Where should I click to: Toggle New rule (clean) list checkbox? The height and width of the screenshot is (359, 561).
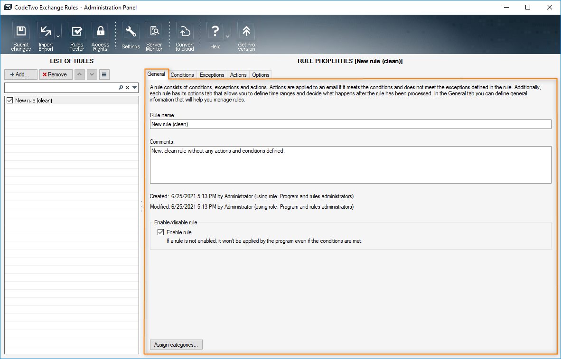(9, 101)
